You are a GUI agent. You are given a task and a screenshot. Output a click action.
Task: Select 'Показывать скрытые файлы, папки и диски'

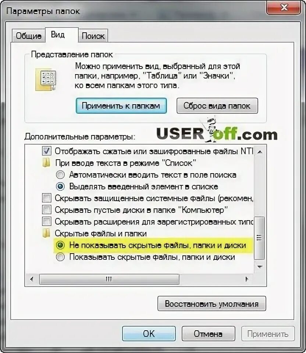[60, 257]
